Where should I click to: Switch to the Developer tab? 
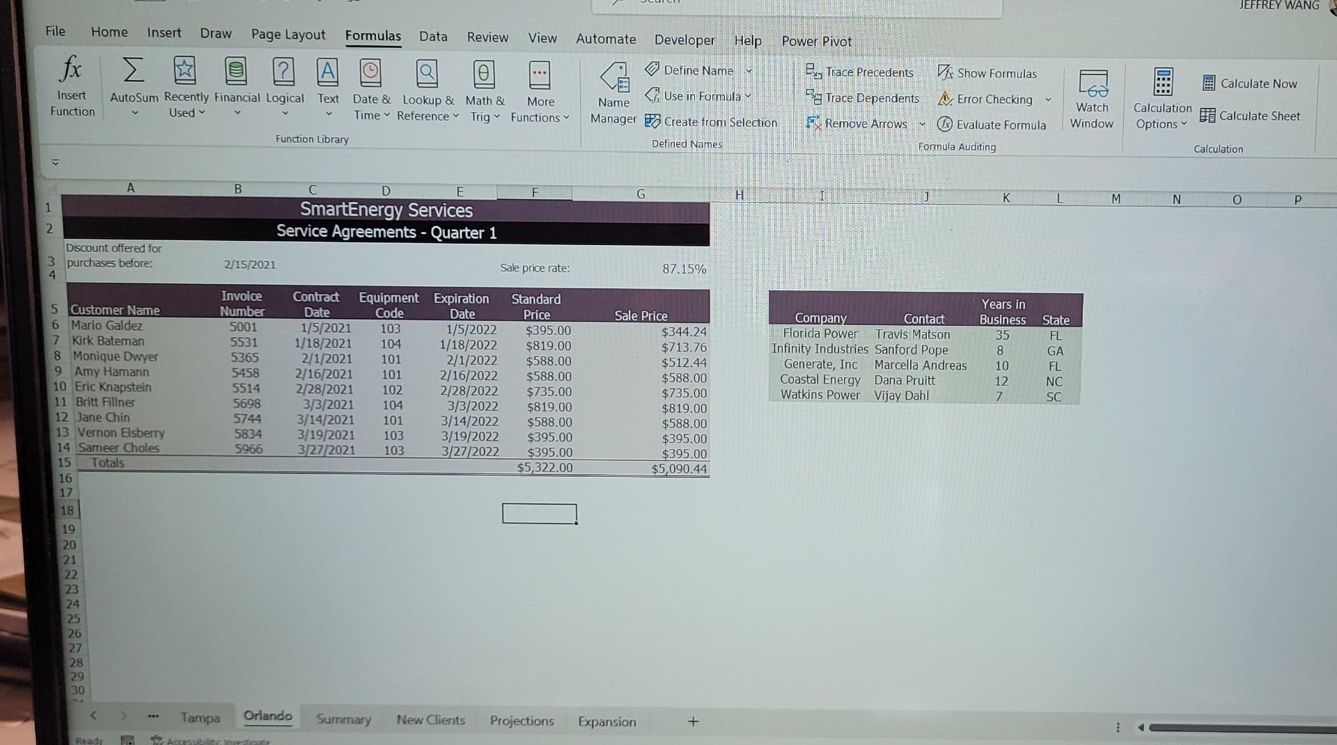[685, 40]
